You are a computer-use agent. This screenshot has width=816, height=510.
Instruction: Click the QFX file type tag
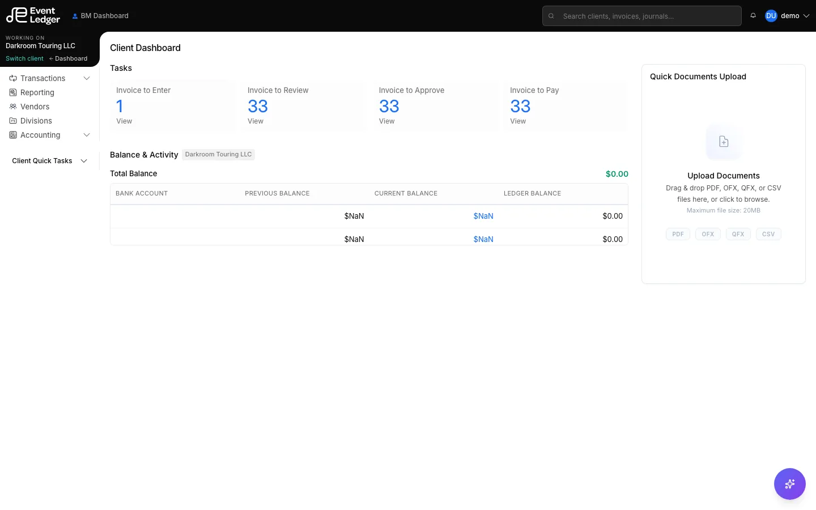pyautogui.click(x=738, y=234)
